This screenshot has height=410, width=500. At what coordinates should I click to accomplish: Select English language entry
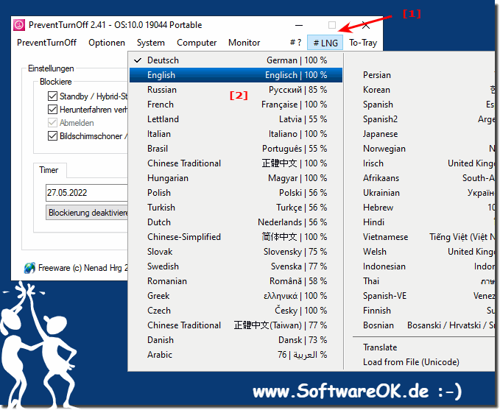[236, 75]
